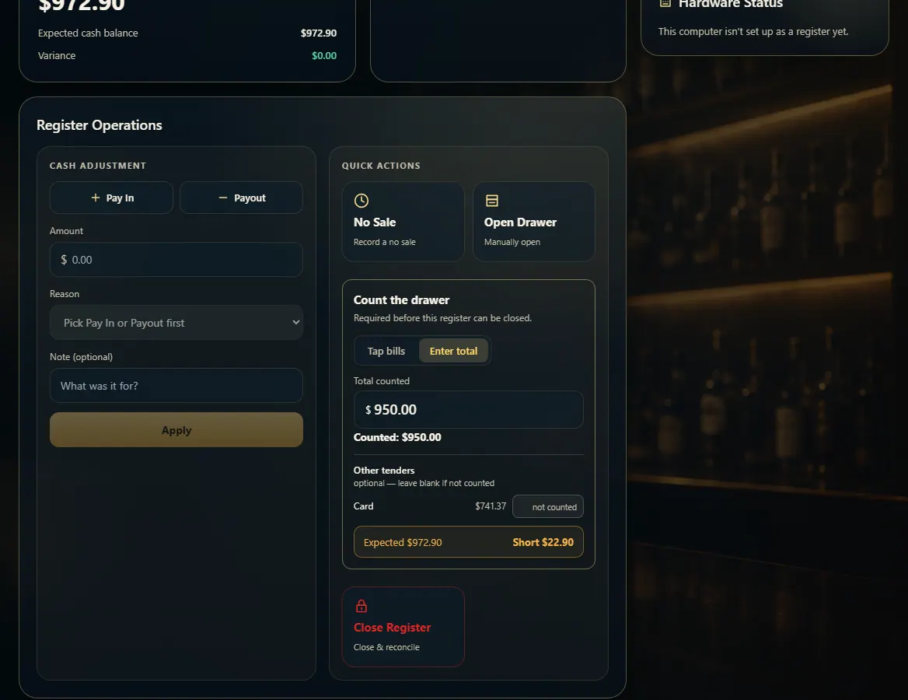Screen dimensions: 908x700
Task: Focus the Total counted field
Action: (469, 410)
